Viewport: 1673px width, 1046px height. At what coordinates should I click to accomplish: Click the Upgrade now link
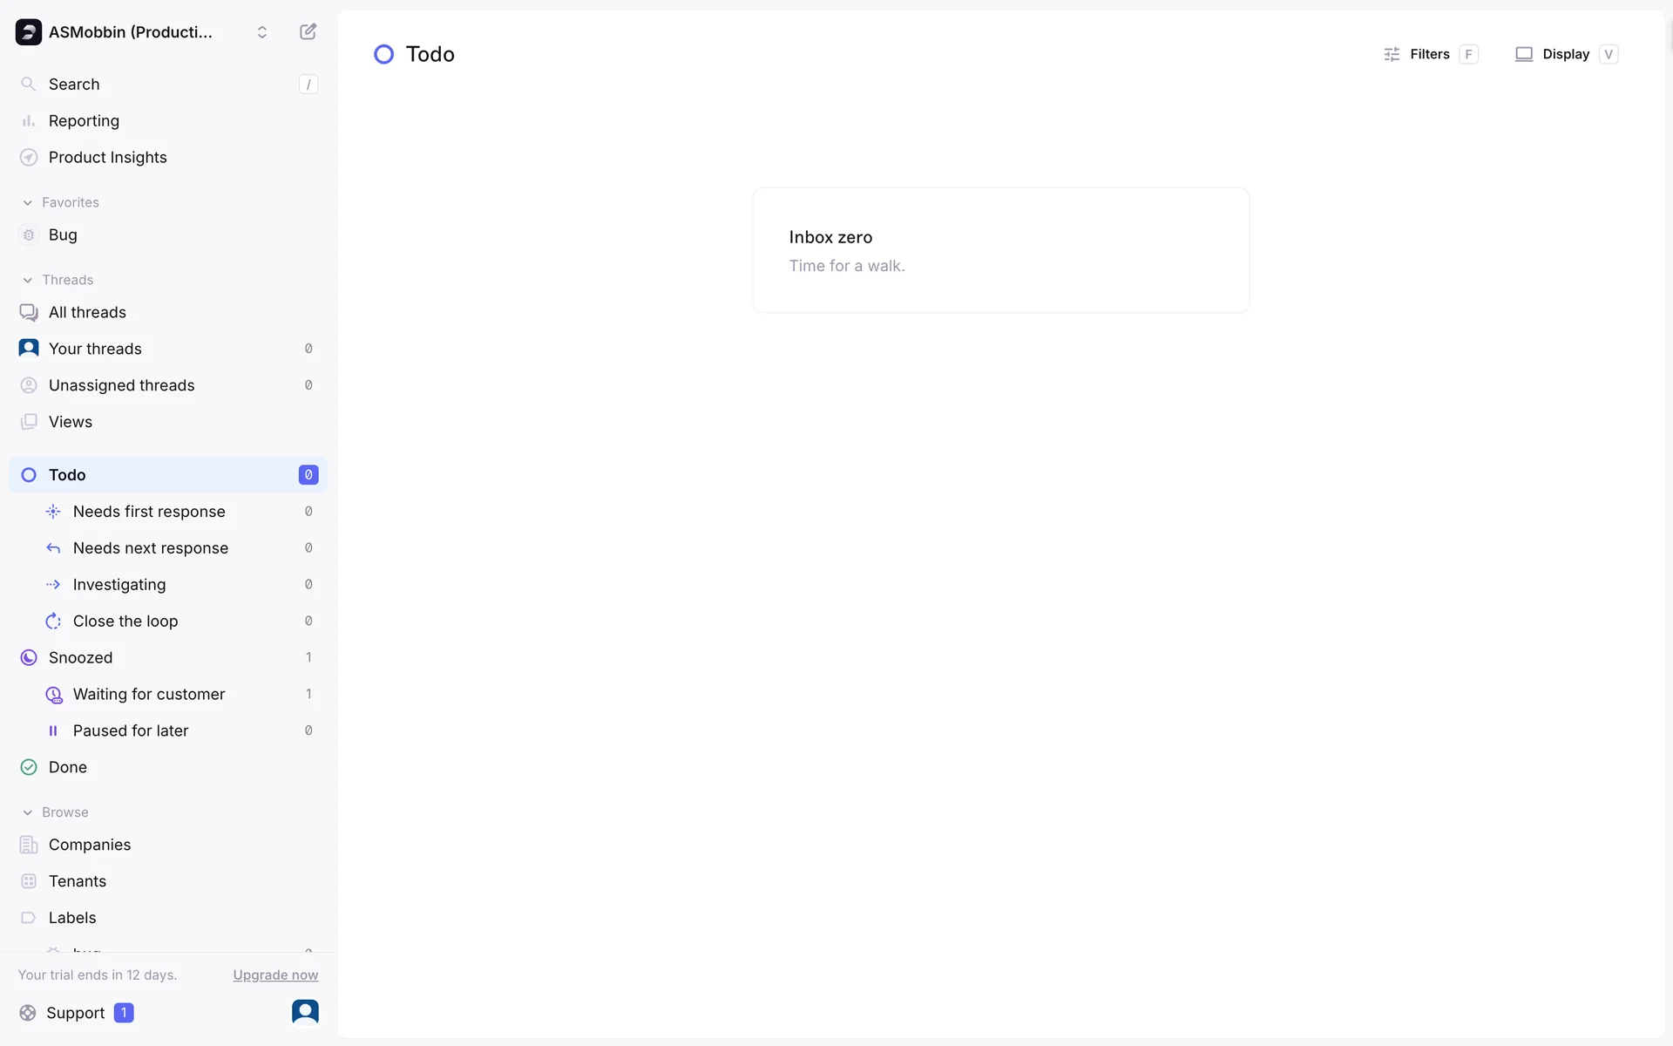pyautogui.click(x=275, y=975)
